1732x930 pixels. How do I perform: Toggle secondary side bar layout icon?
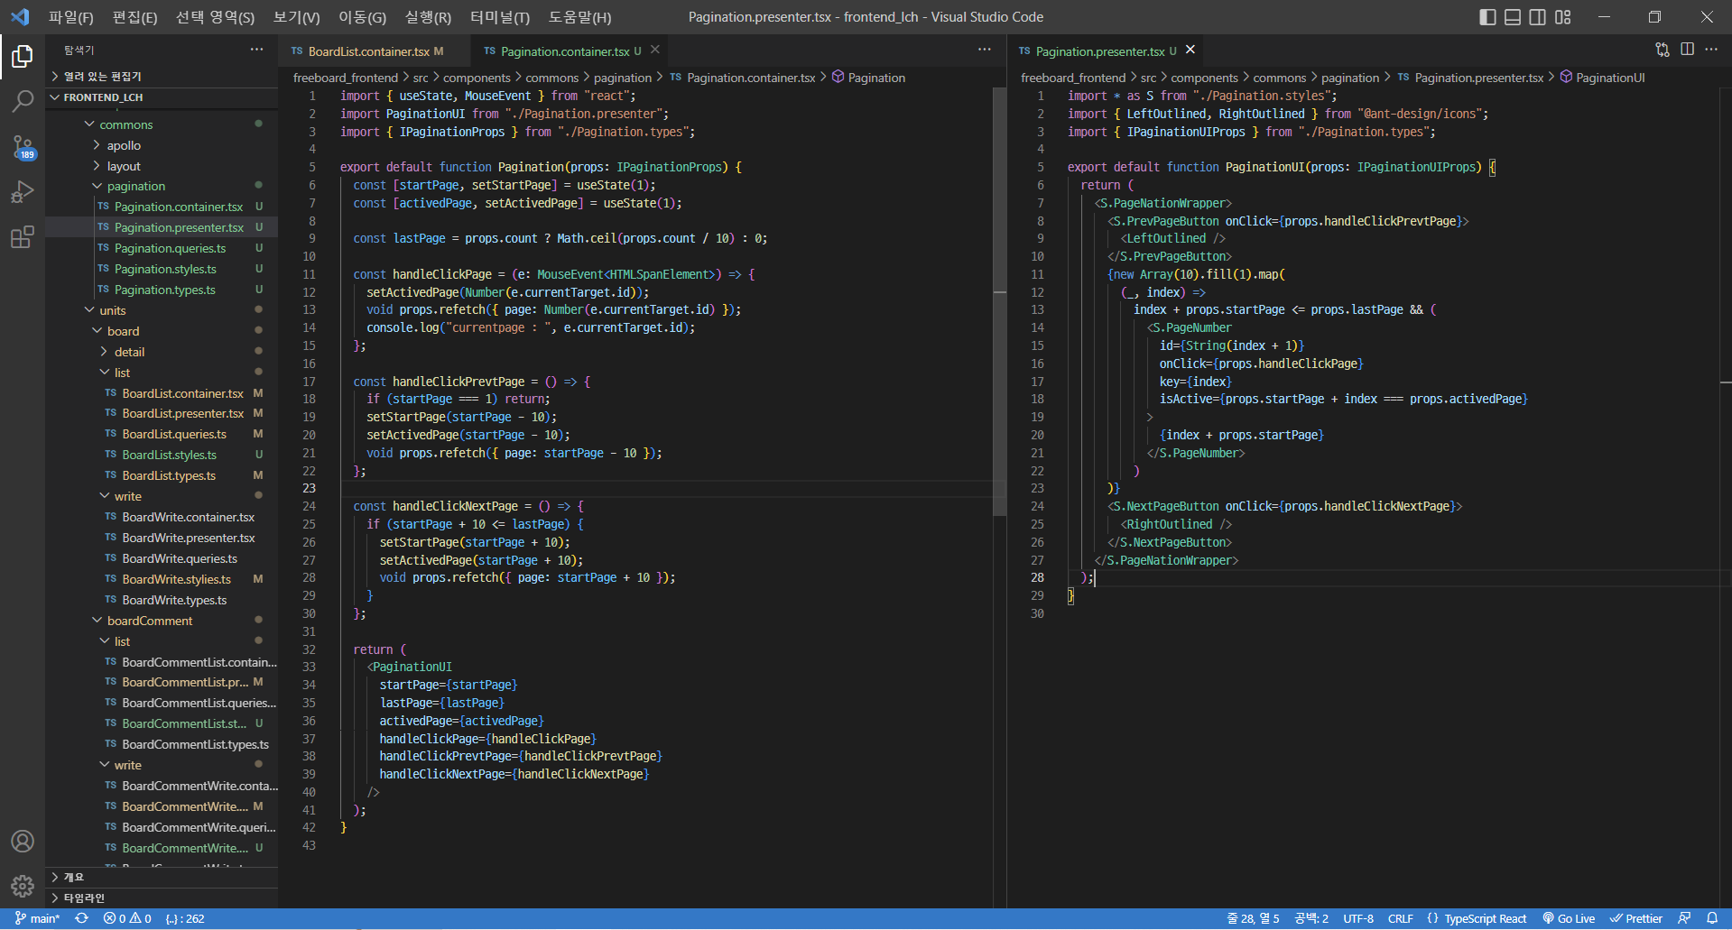pyautogui.click(x=1538, y=17)
